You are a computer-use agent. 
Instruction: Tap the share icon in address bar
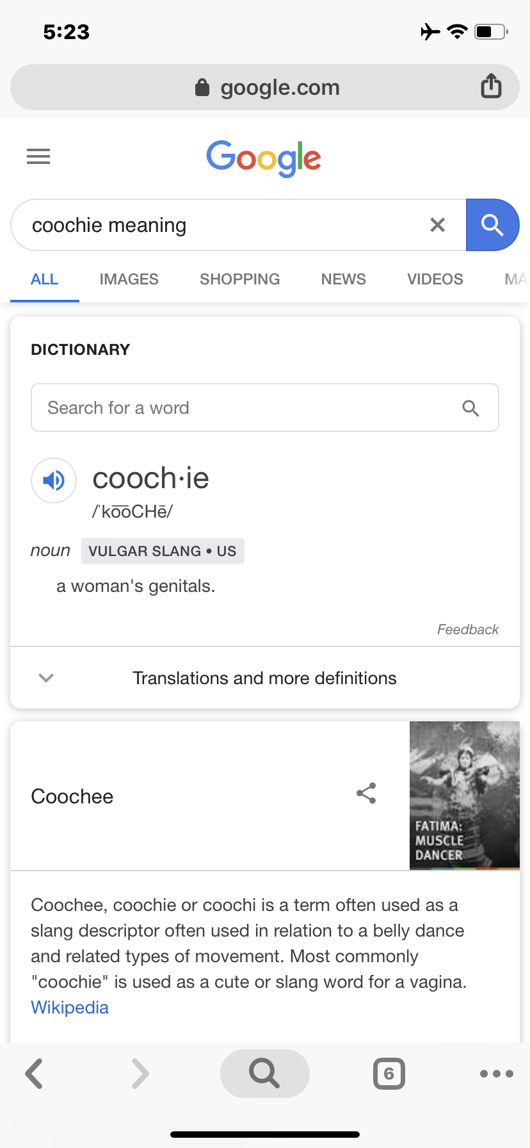(491, 86)
